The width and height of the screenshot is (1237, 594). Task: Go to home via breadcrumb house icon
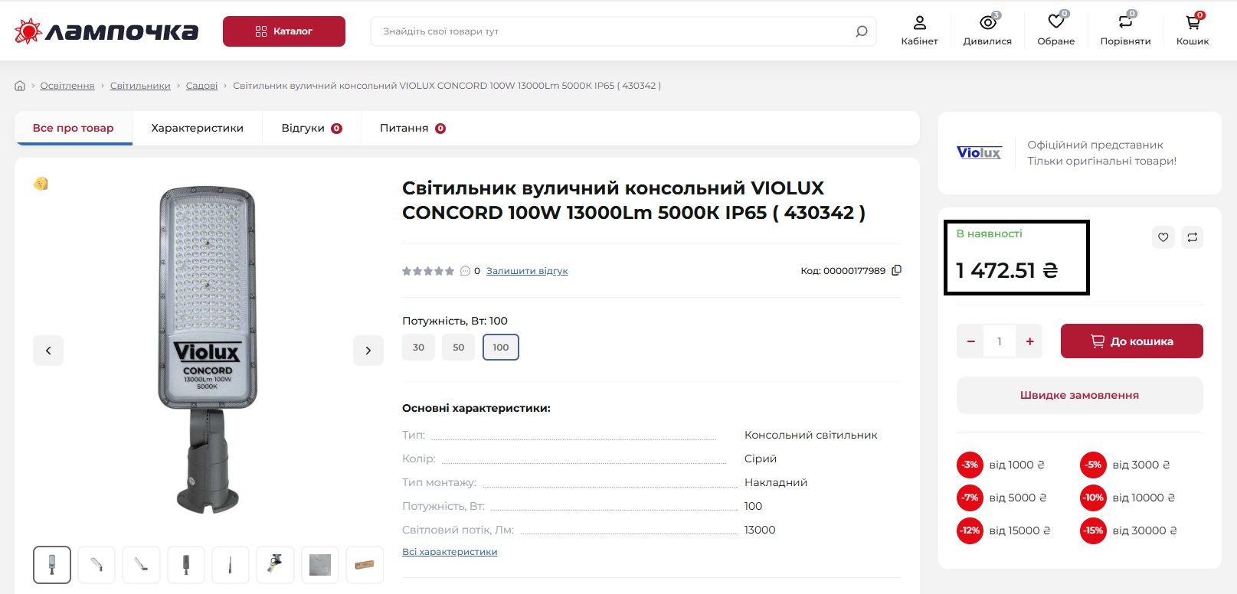click(20, 86)
